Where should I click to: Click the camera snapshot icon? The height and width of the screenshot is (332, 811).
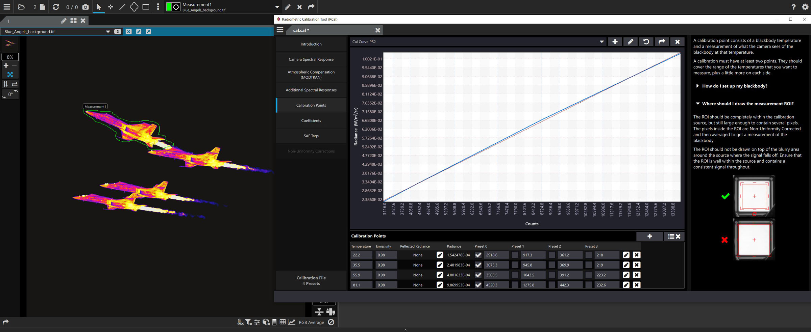(x=85, y=7)
